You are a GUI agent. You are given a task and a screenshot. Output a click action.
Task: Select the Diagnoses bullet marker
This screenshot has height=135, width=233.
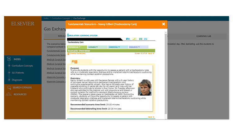click(9, 80)
